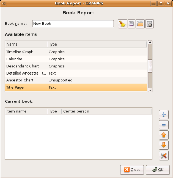The width and height of the screenshot is (173, 178).
Task: Open the manage books icon button
Action: tap(149, 24)
